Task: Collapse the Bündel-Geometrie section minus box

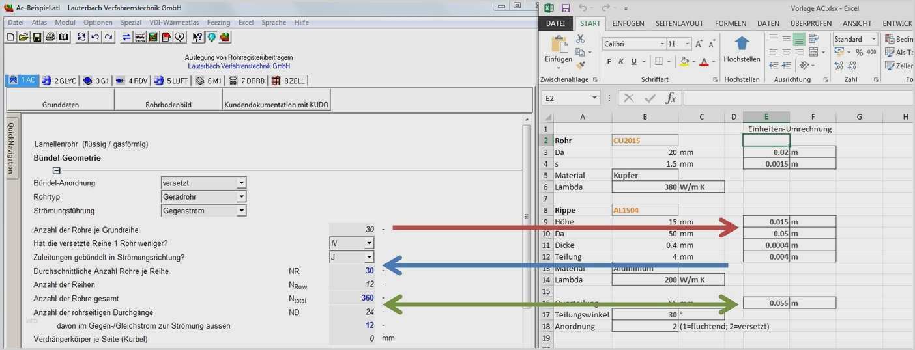Action: click(56, 170)
